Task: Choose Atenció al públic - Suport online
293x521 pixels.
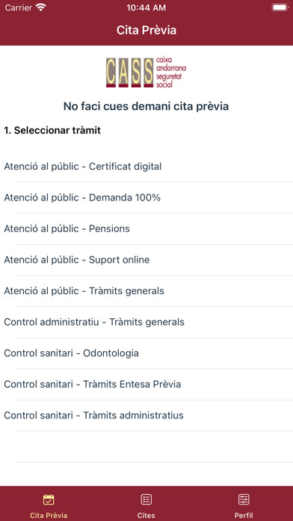Action: (146, 260)
